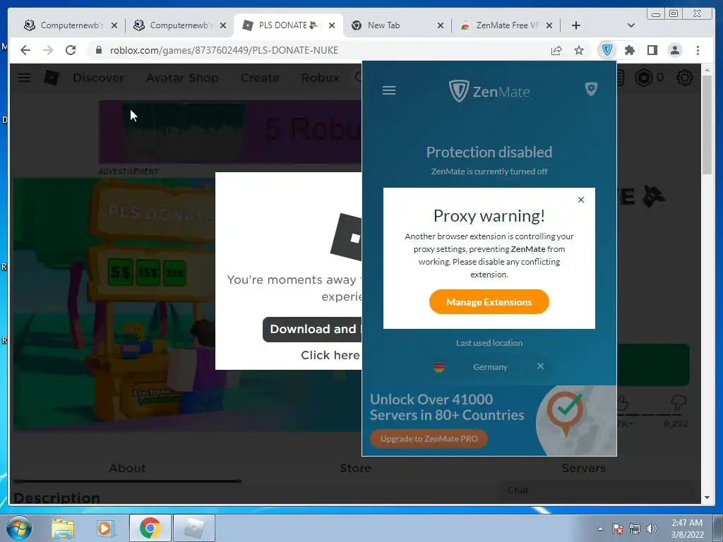Click the ZenMate shield settings icon
This screenshot has width=723, height=542.
coord(591,89)
